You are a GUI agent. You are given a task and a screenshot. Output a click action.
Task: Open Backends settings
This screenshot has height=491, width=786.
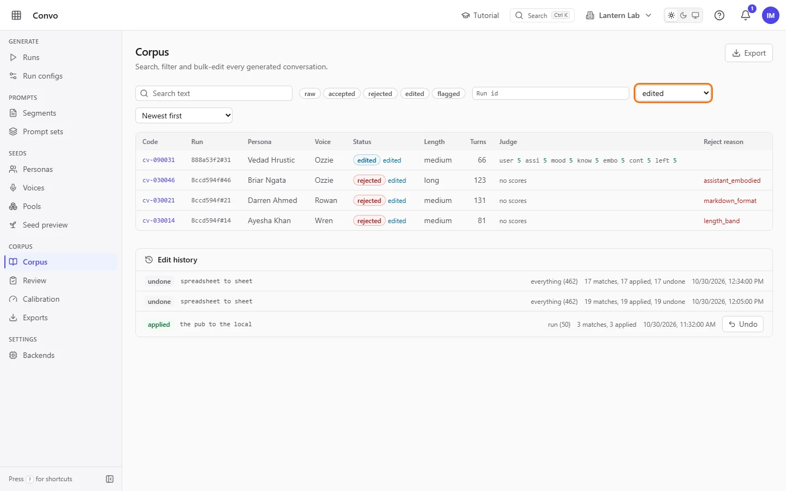point(61,355)
